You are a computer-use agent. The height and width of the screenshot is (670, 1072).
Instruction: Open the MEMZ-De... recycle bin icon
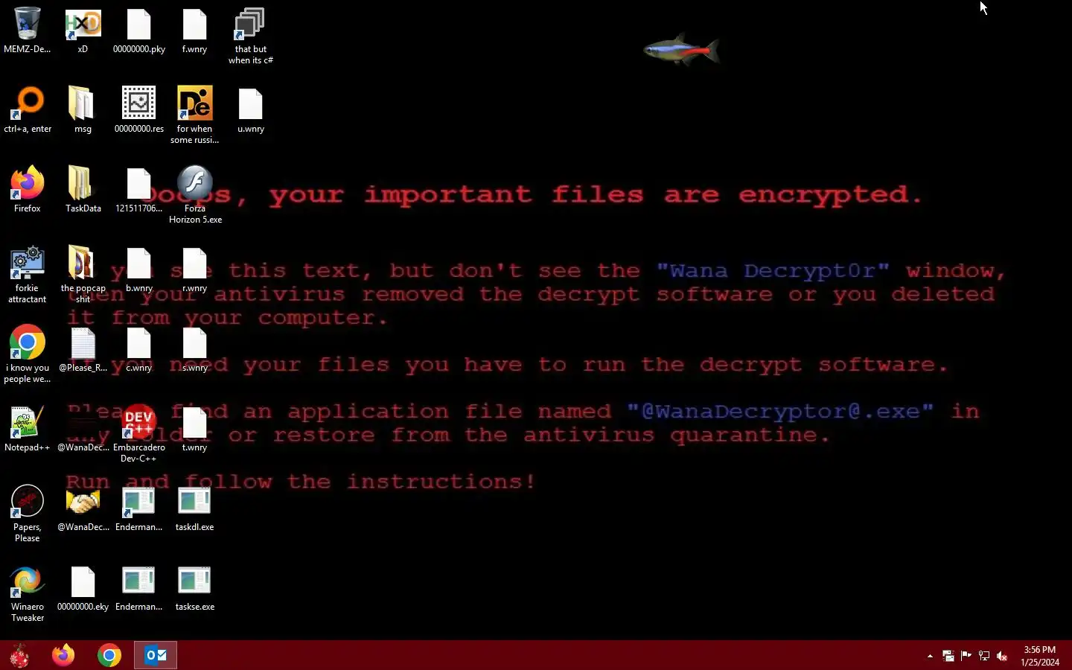(28, 31)
